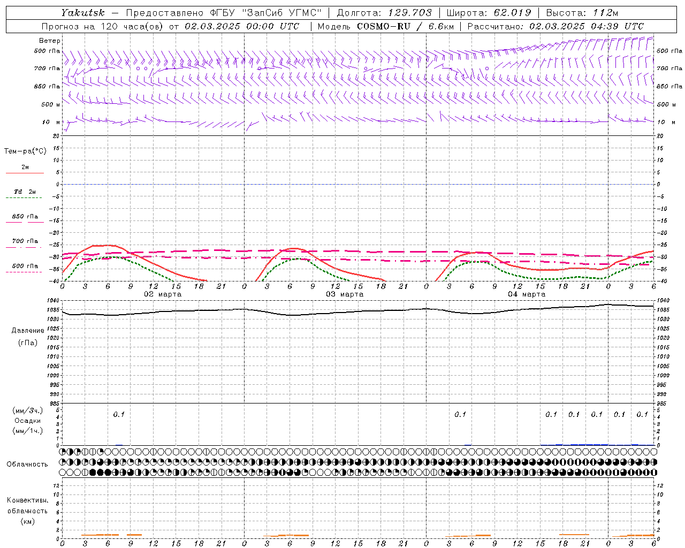
Task: Click the Yakutsk station title
Action: 82,12
